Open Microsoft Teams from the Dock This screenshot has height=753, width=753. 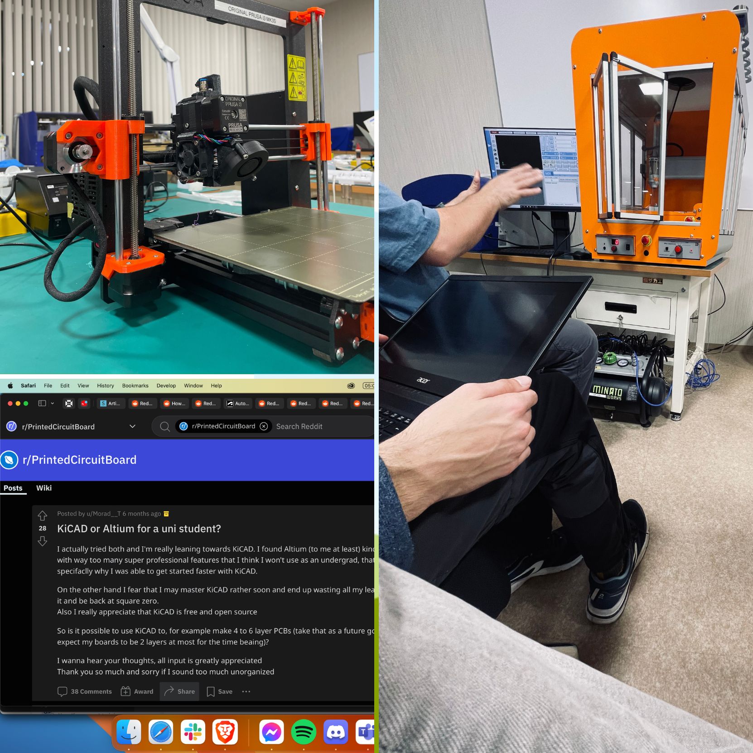365,732
